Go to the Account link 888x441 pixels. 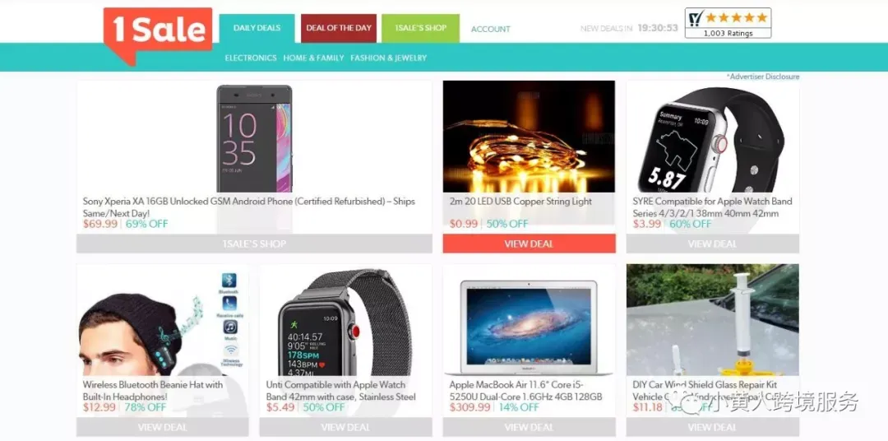[x=490, y=29]
